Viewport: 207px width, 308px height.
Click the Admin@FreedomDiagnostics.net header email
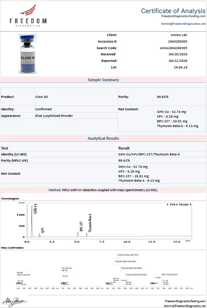click(x=183, y=24)
